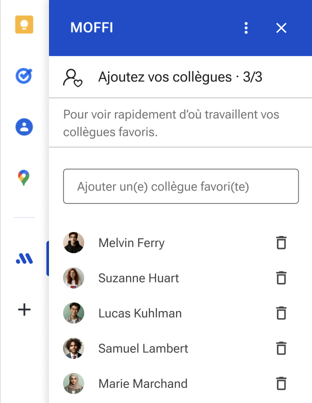Screen dimensions: 312x403
Task: Remove Samuel Lambert using trash icon
Action: [281, 348]
